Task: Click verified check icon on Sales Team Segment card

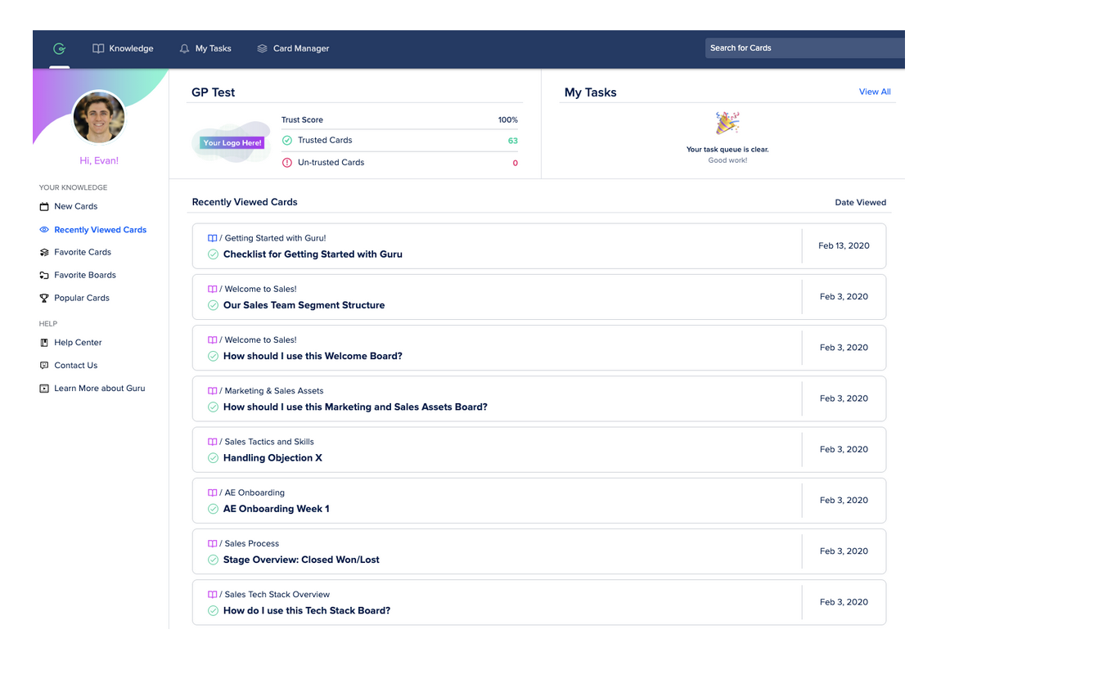Action: (213, 305)
